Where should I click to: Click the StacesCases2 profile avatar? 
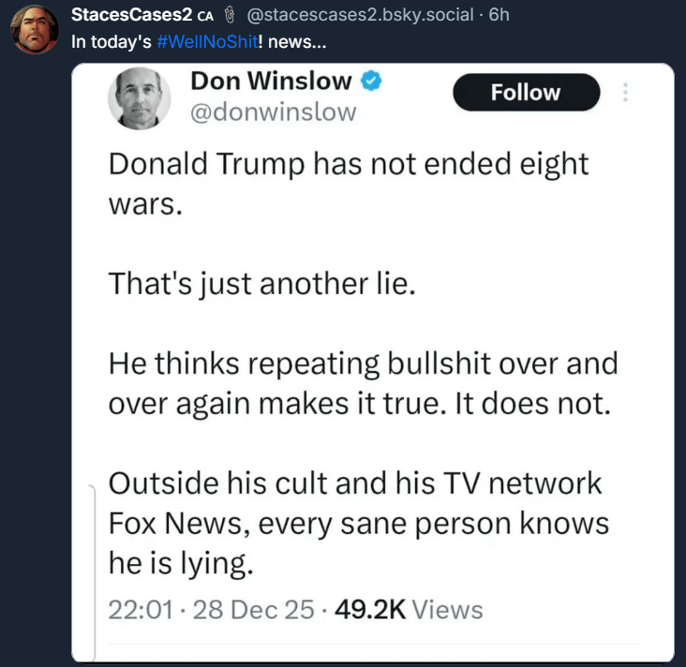pos(34,29)
